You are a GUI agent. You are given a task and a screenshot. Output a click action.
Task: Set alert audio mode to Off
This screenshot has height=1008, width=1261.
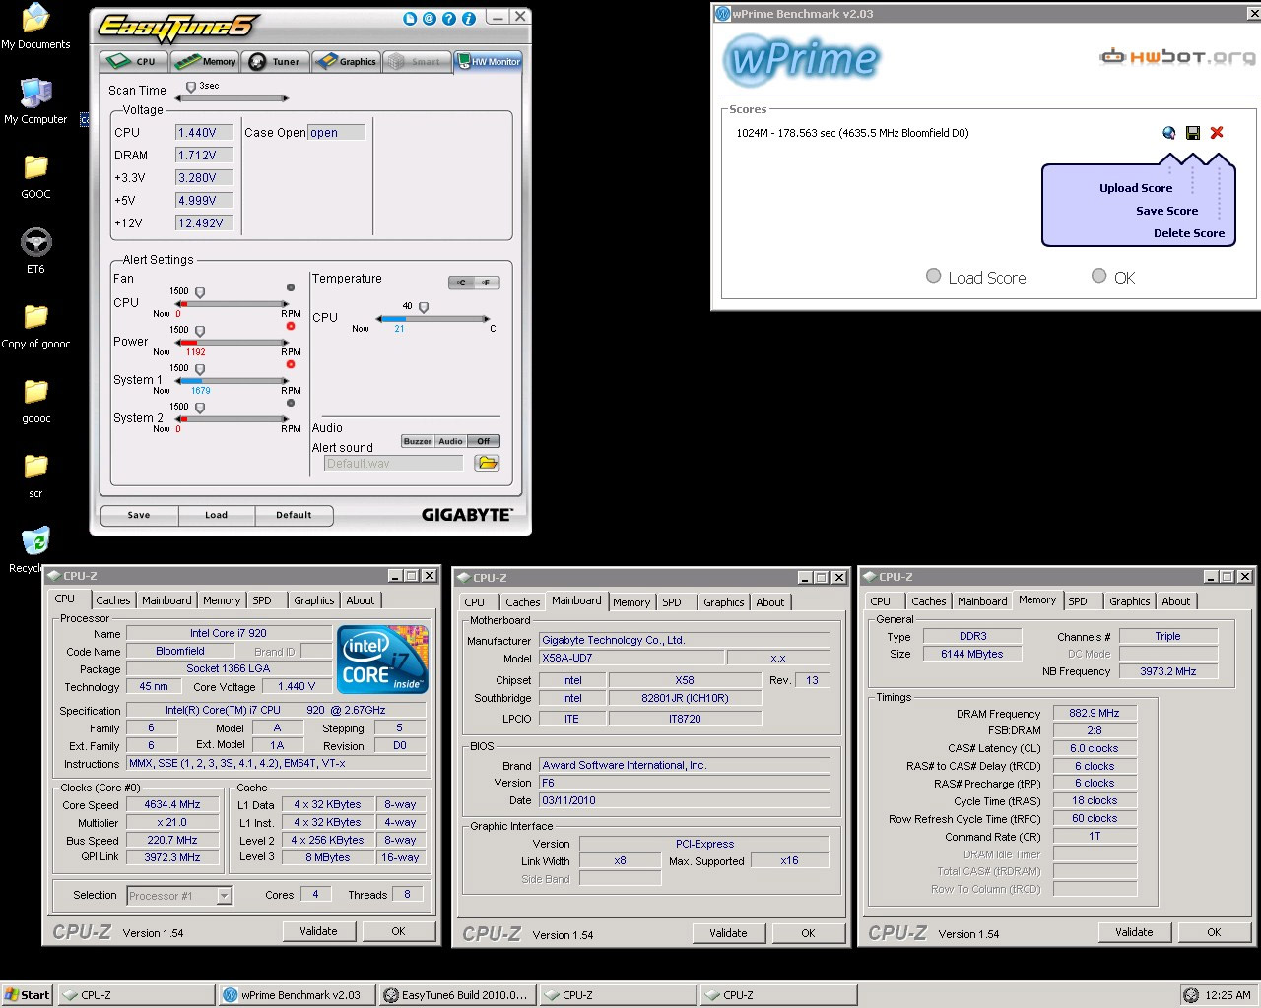(x=484, y=441)
